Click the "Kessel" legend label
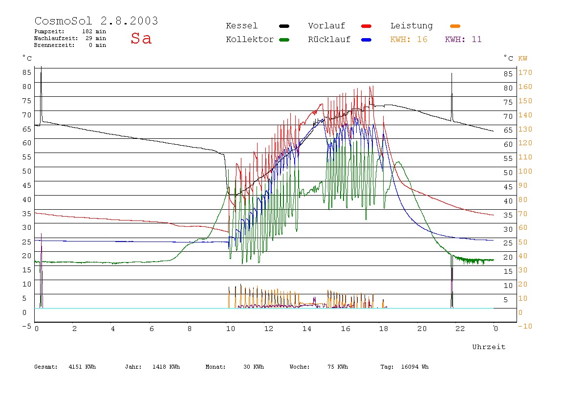This screenshot has width=561, height=397. [x=242, y=26]
